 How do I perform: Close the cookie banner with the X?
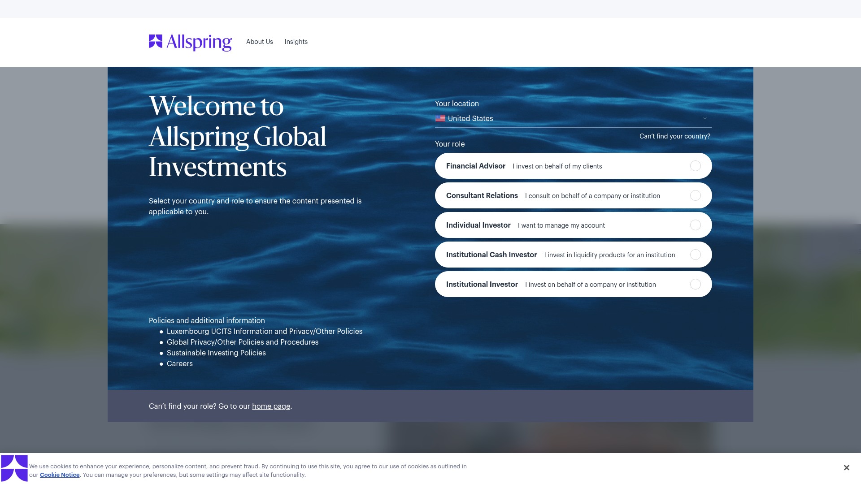tap(846, 468)
